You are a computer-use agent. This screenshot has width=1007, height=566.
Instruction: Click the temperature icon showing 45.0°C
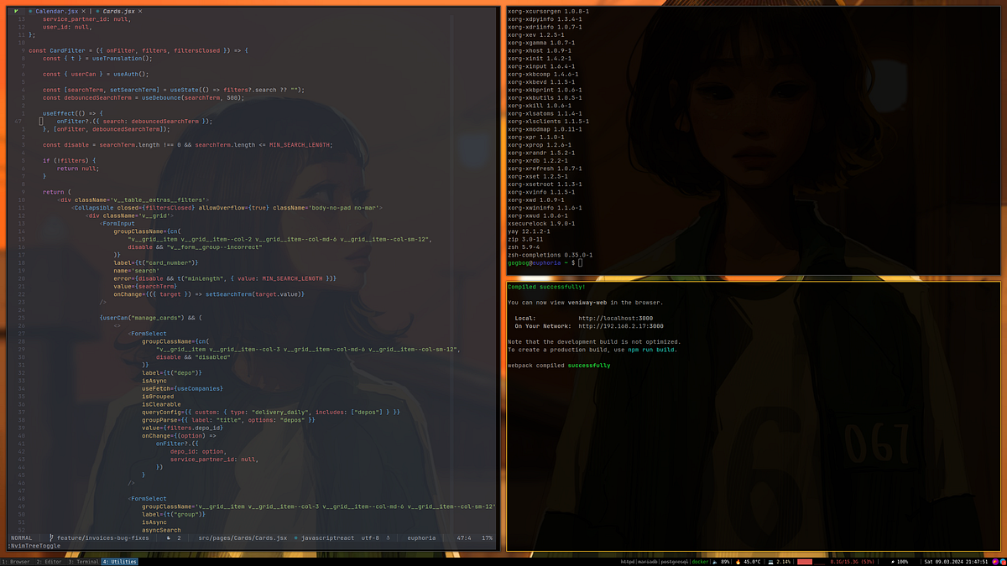(738, 560)
